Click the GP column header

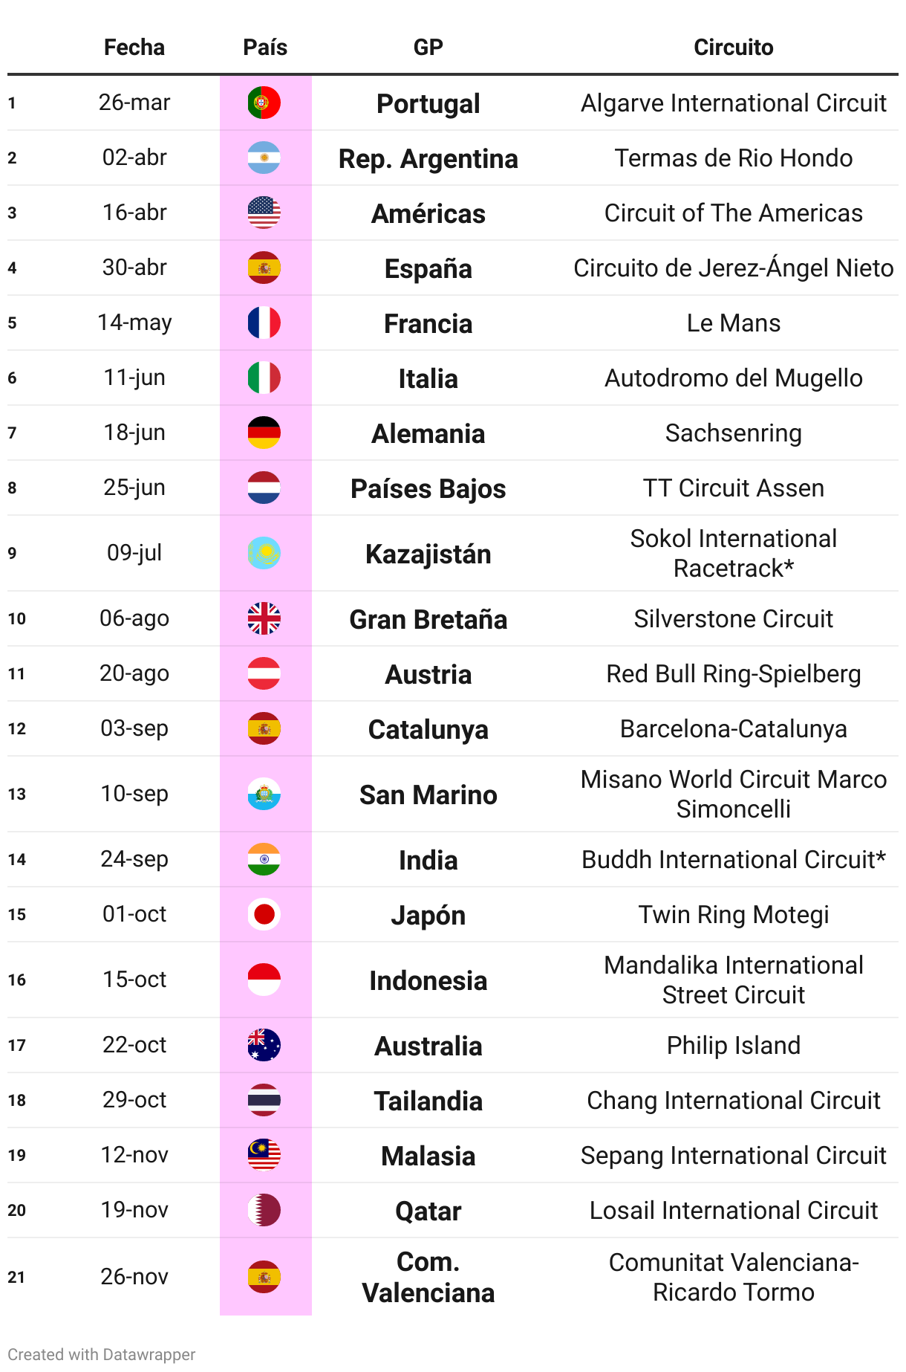tap(428, 48)
